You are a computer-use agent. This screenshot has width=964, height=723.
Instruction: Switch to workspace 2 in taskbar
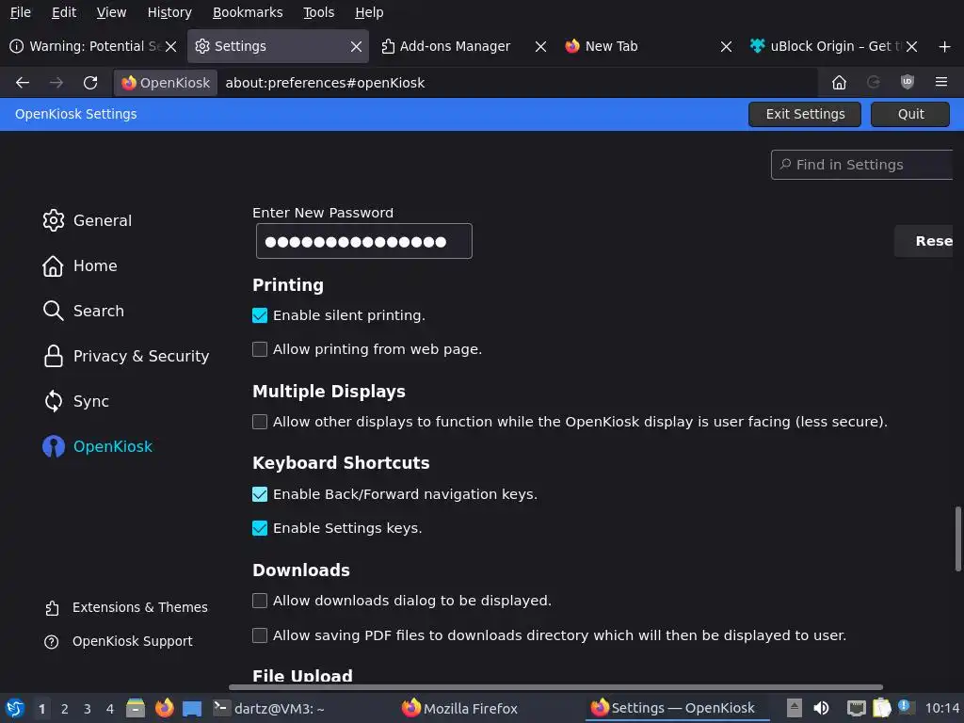click(65, 709)
